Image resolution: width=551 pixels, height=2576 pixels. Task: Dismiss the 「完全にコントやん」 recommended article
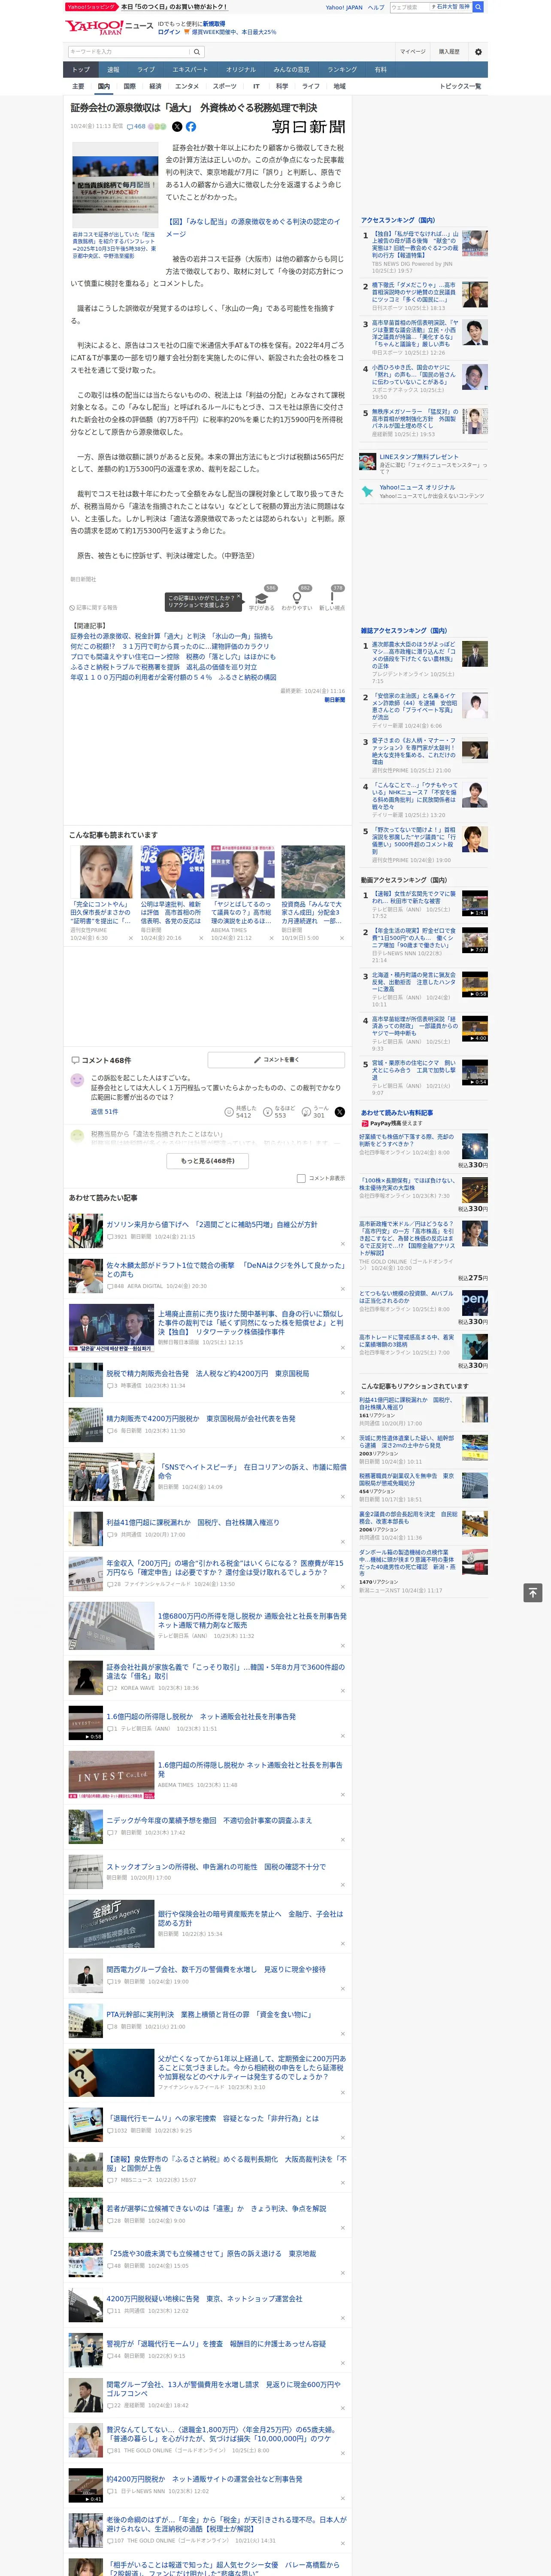[130, 938]
